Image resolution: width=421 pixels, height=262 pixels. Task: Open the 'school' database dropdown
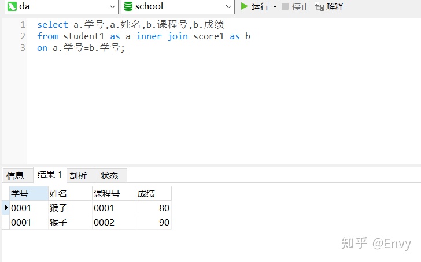coord(228,6)
